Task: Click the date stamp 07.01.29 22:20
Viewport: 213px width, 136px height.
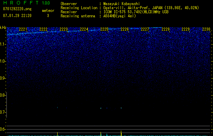Action: pyautogui.click(x=17, y=16)
